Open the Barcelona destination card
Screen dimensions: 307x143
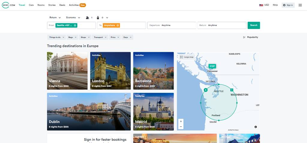click(153, 71)
